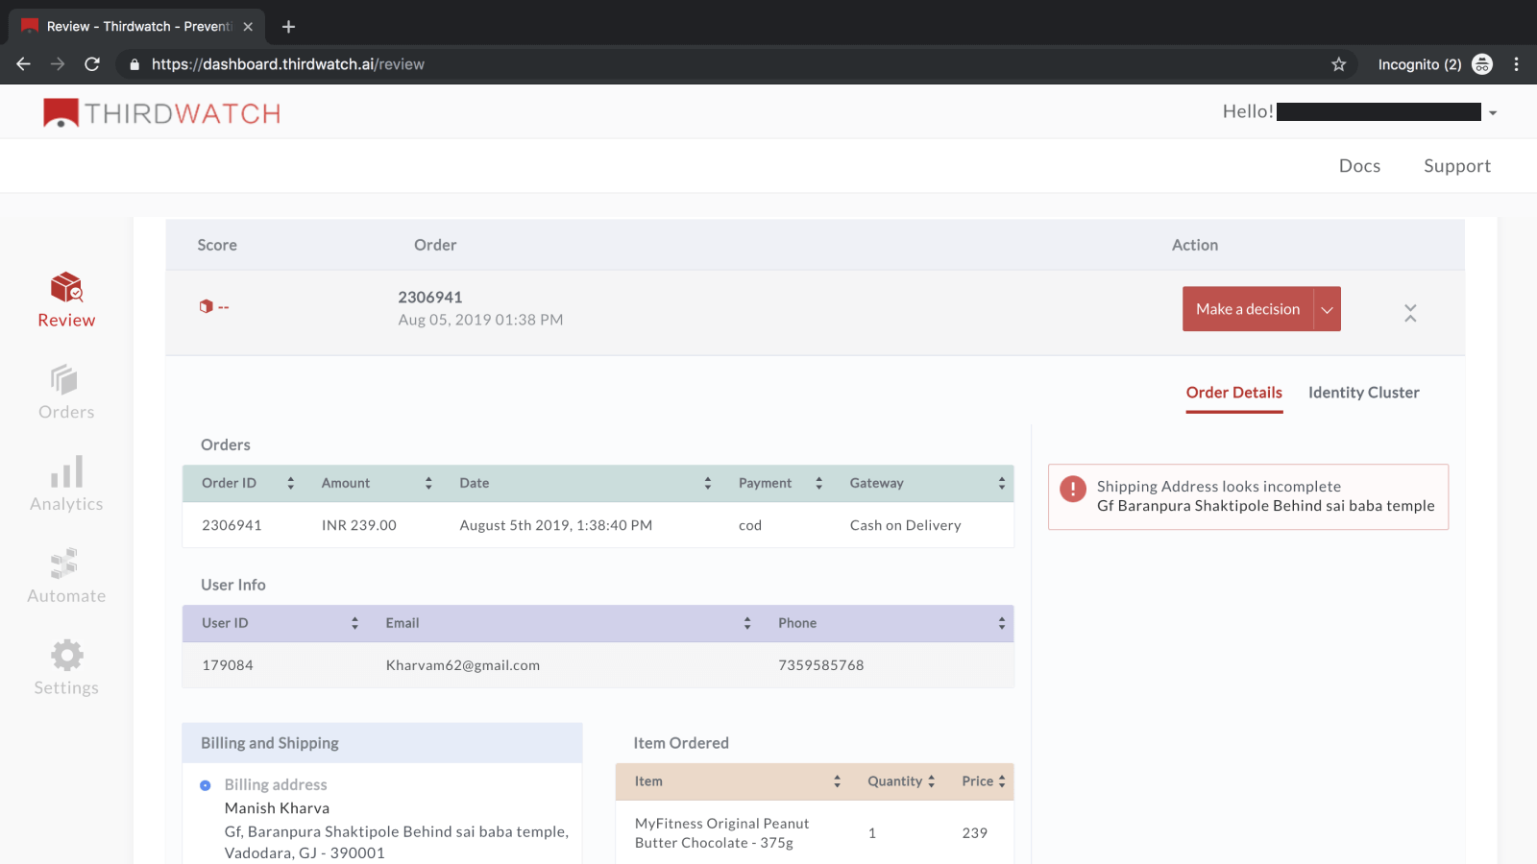This screenshot has height=864, width=1537.
Task: Click the incognito profile icon in the toolbar
Action: [1482, 64]
